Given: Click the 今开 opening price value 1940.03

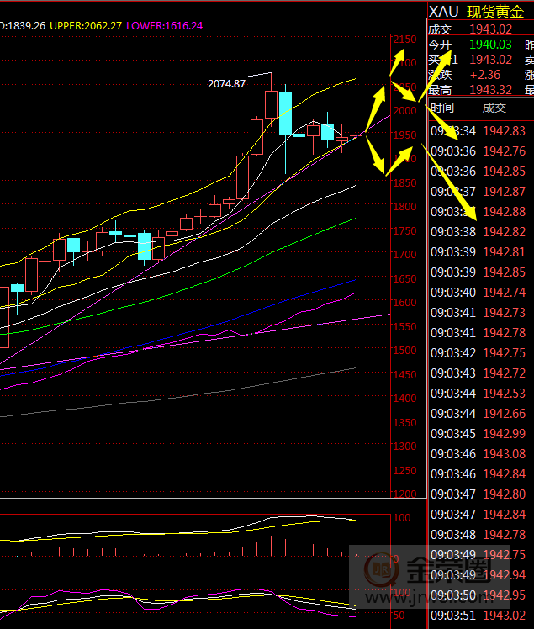Looking at the screenshot, I should click(491, 44).
